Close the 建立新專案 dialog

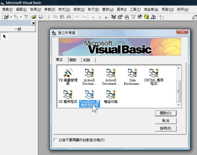(182, 32)
